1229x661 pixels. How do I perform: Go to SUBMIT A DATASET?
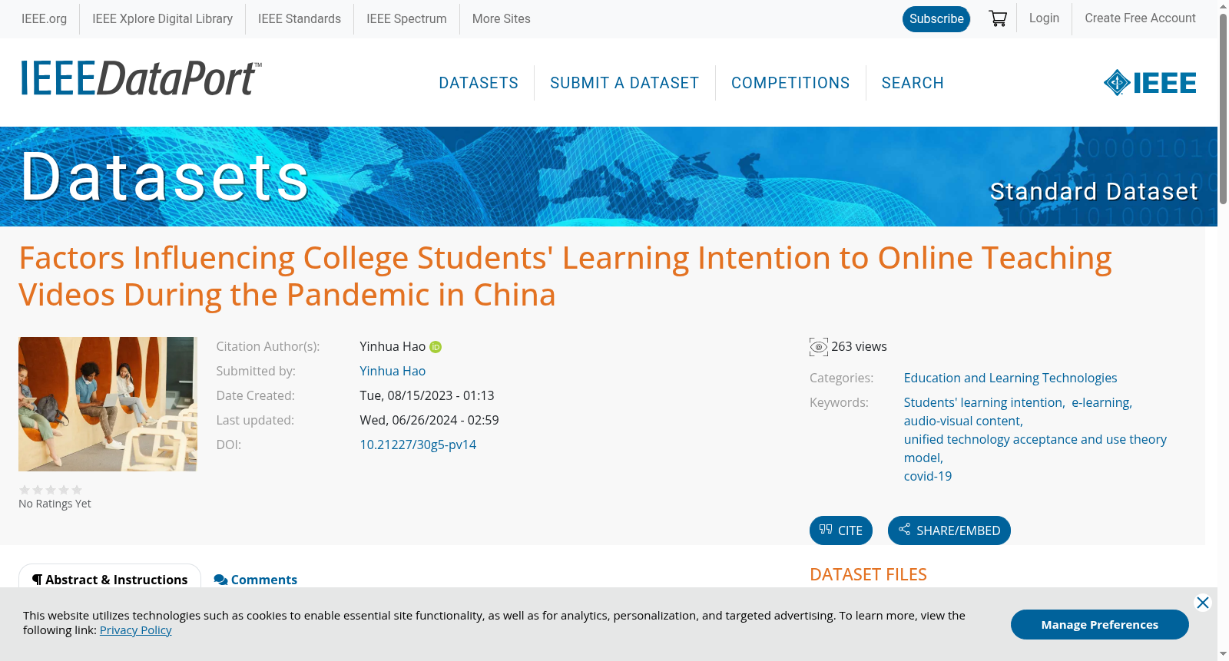(x=624, y=83)
